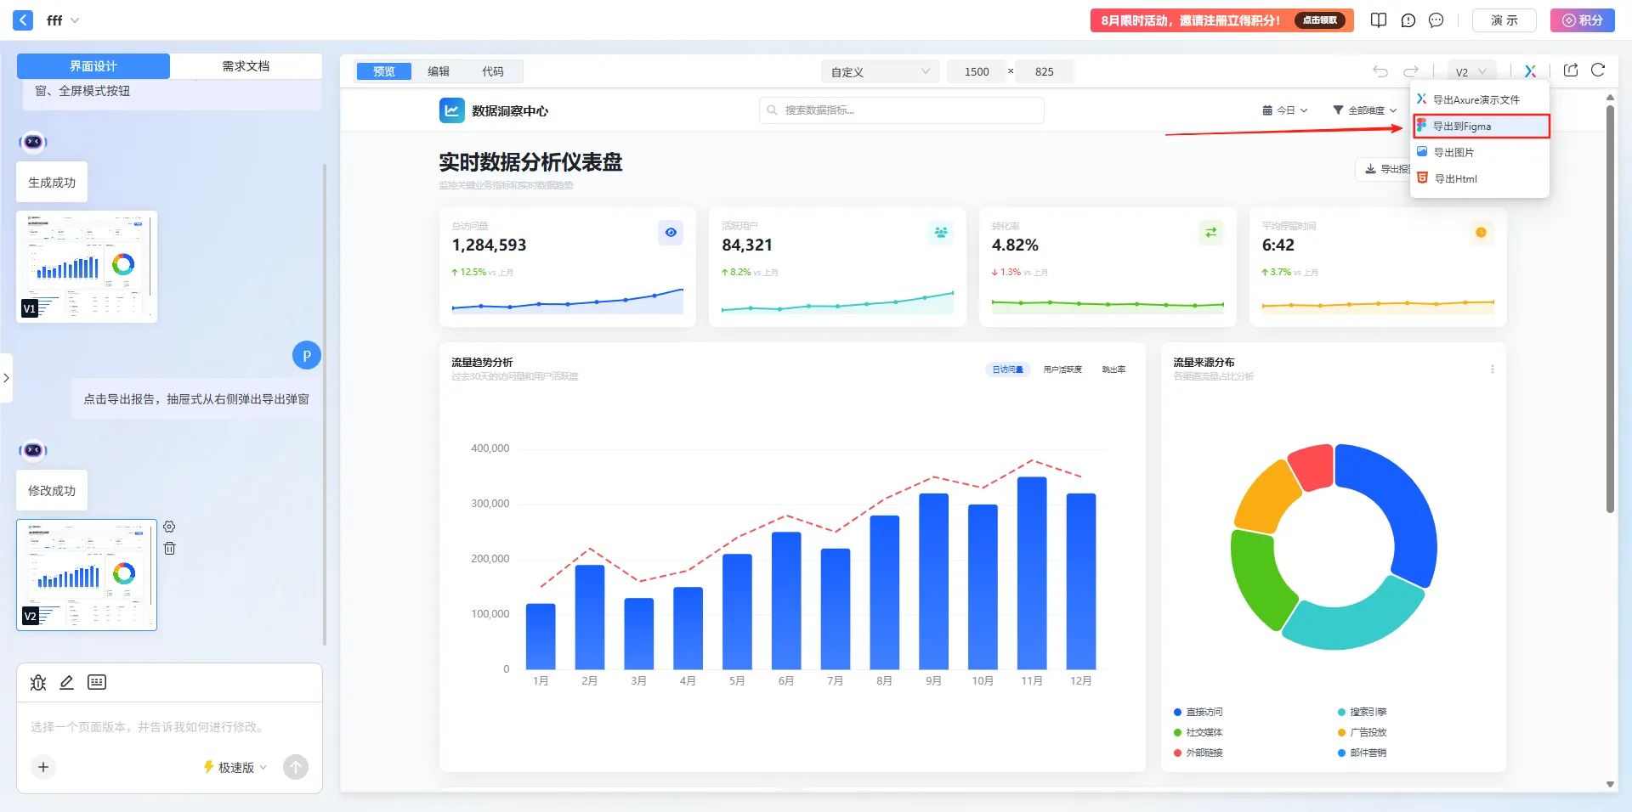1632x812 pixels.
Task: Click the 演示 button in header
Action: tap(1504, 20)
